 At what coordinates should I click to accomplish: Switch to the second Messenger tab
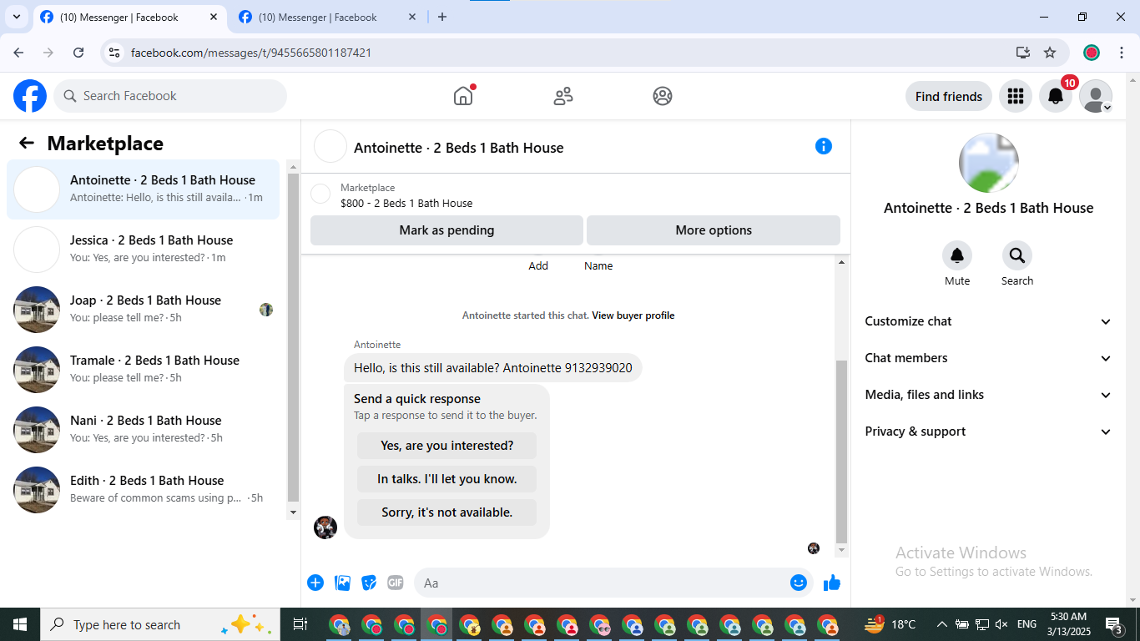point(328,17)
